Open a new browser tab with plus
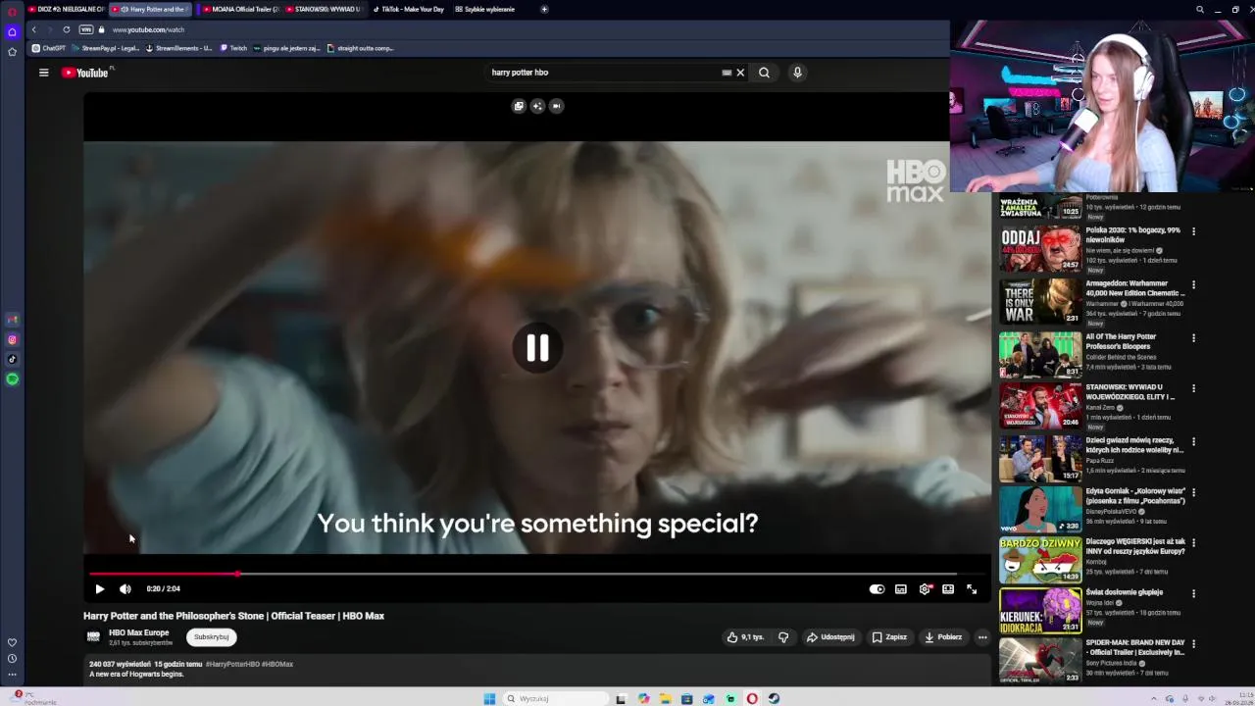 tap(544, 9)
